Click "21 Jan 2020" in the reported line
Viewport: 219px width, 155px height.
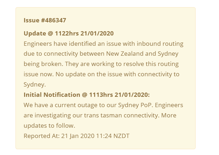pos(77,136)
